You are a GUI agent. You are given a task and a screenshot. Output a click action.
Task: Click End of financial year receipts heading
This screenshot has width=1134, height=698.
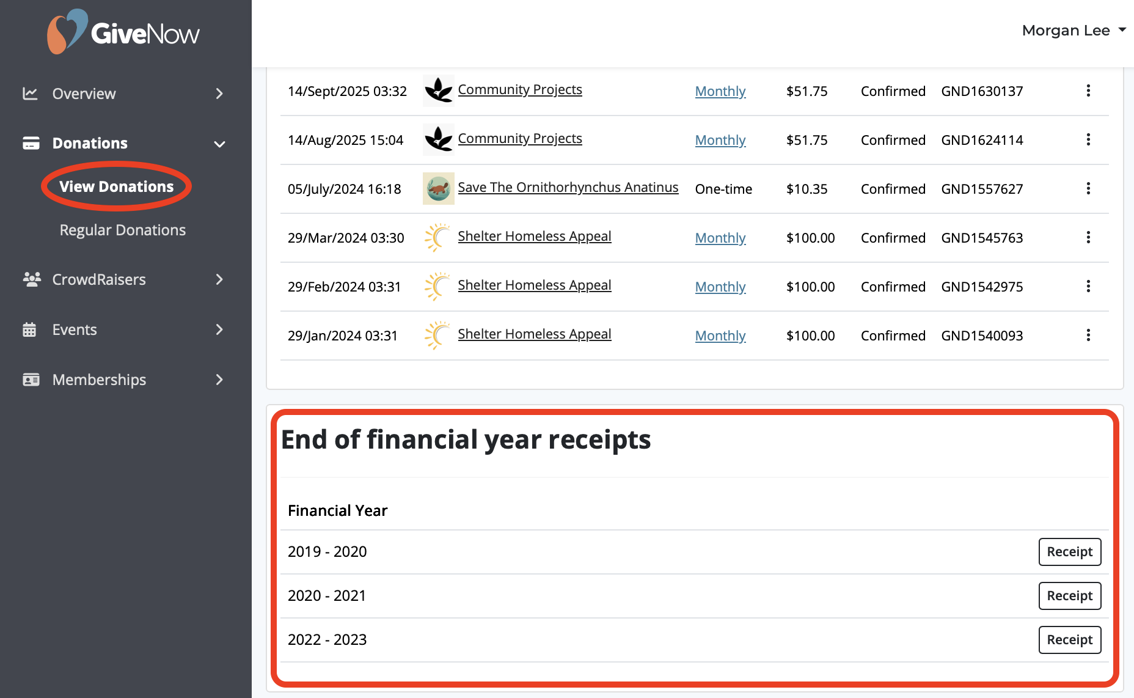coord(466,439)
